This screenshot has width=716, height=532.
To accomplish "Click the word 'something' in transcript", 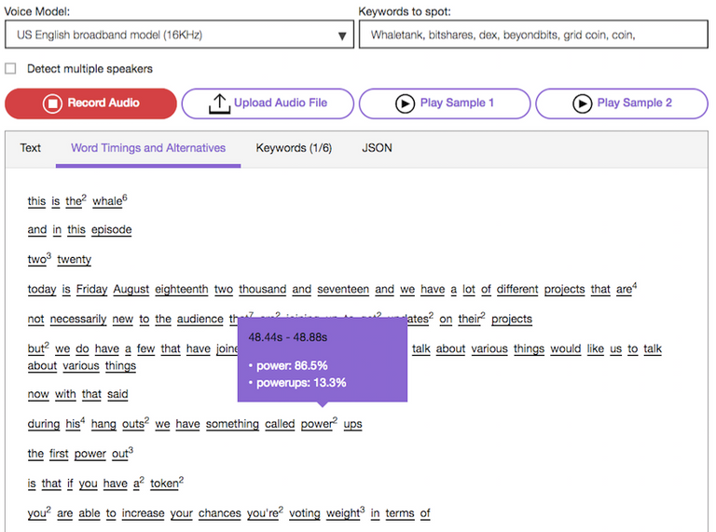I will pos(232,424).
